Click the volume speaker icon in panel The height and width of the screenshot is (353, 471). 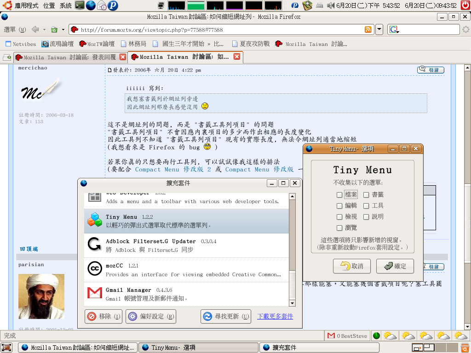click(x=330, y=6)
